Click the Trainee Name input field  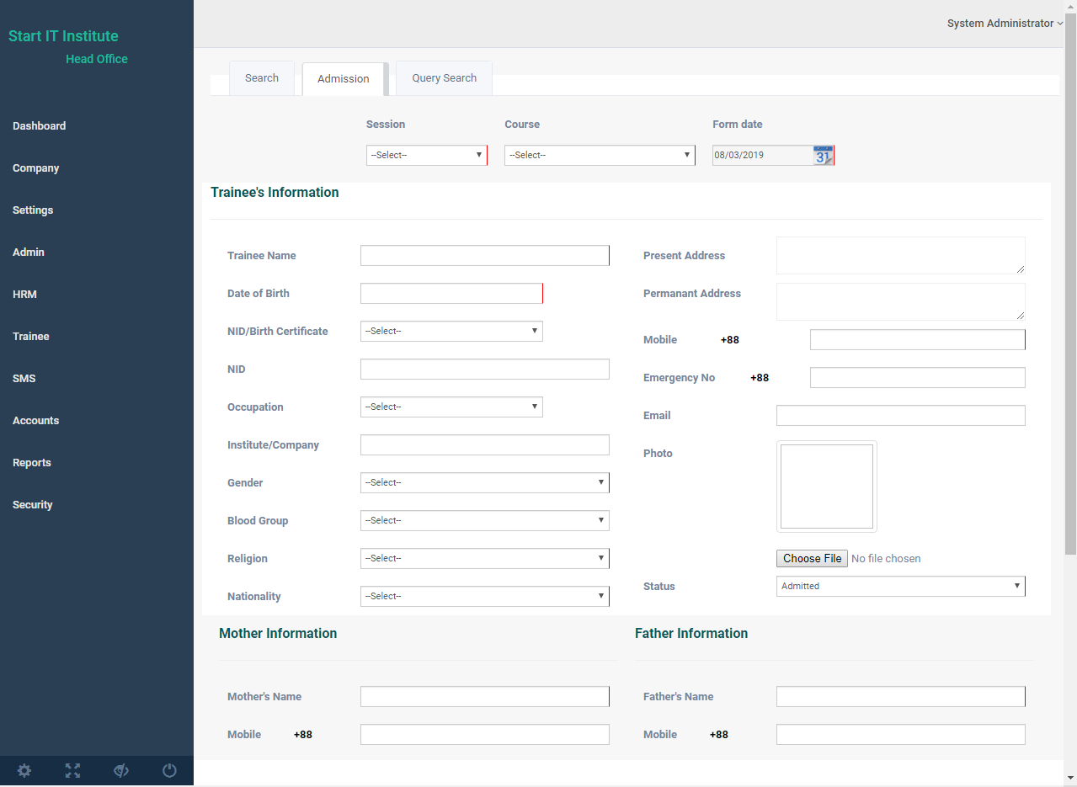[x=484, y=256]
